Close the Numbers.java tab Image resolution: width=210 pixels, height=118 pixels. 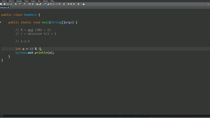(8, 7)
